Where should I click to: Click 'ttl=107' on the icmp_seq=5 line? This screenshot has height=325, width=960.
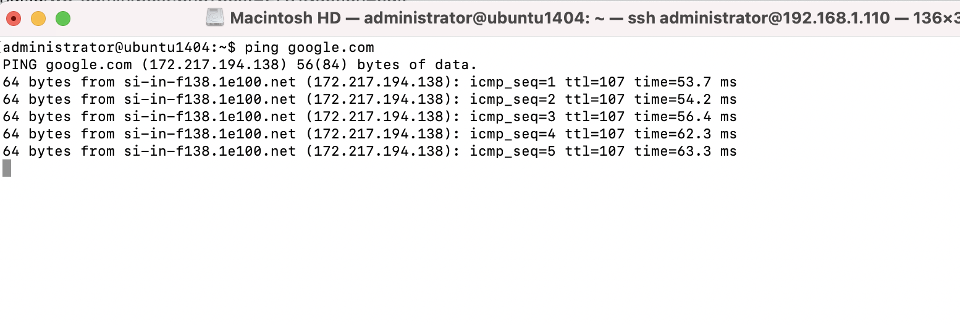pyautogui.click(x=595, y=151)
